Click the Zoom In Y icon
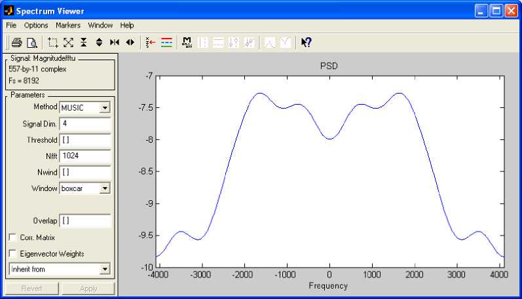Image resolution: width=522 pixels, height=299 pixels. click(x=84, y=43)
